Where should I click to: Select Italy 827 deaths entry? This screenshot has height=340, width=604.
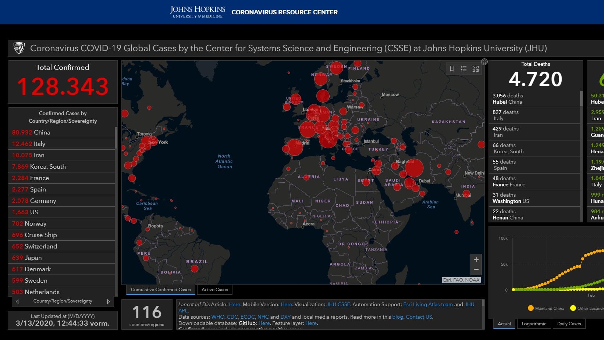[x=534, y=115]
